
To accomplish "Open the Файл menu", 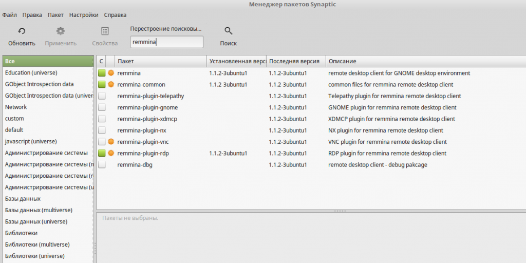I will pyautogui.click(x=9, y=15).
